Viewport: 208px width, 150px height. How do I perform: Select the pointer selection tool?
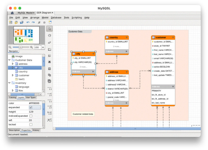[x=50, y=29]
